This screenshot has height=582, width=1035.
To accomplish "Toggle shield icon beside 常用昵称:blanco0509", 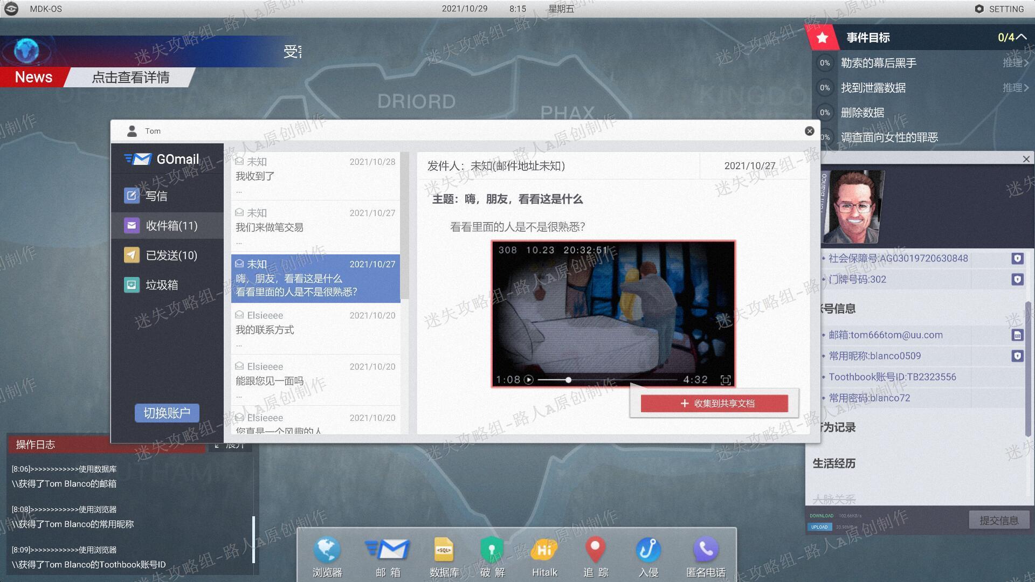I will click(1017, 356).
